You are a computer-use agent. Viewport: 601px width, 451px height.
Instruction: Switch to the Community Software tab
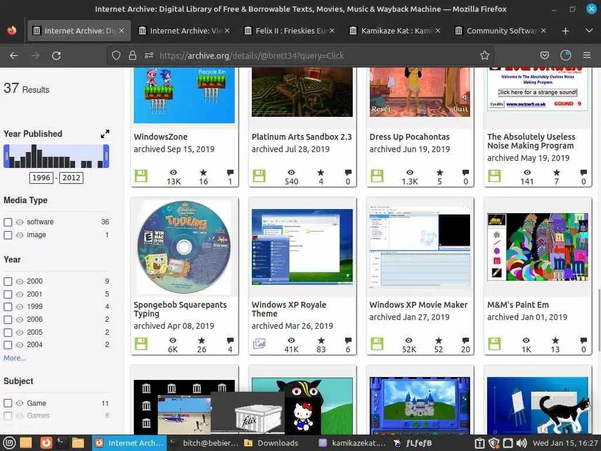[x=501, y=31]
